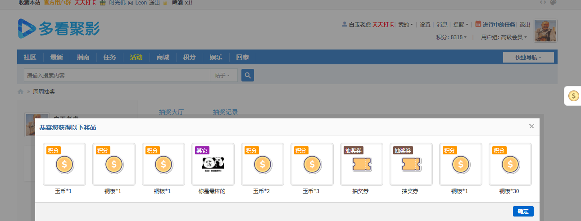Open the 最新 nav menu item
Screen dimensions: 581x221
click(x=56, y=57)
